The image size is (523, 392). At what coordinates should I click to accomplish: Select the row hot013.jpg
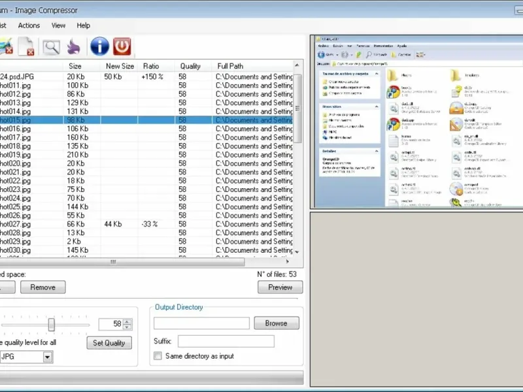coord(146,103)
